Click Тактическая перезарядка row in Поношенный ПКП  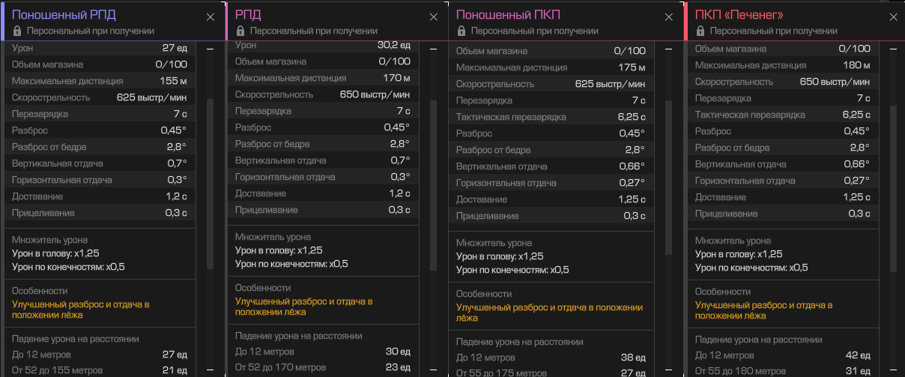click(x=551, y=117)
